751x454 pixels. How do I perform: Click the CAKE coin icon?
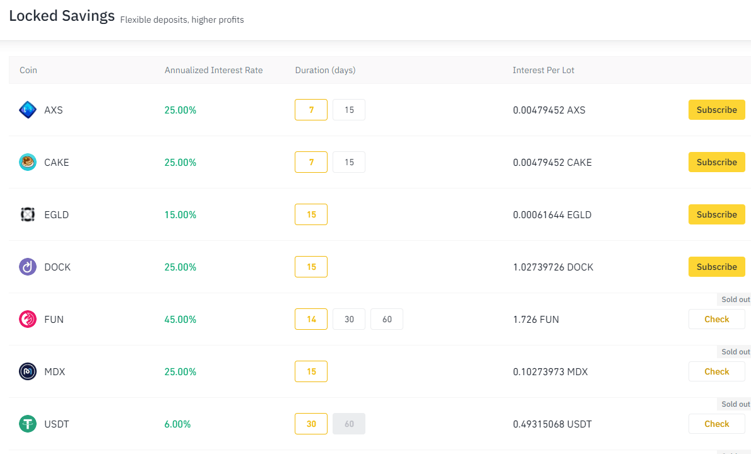[x=28, y=162]
